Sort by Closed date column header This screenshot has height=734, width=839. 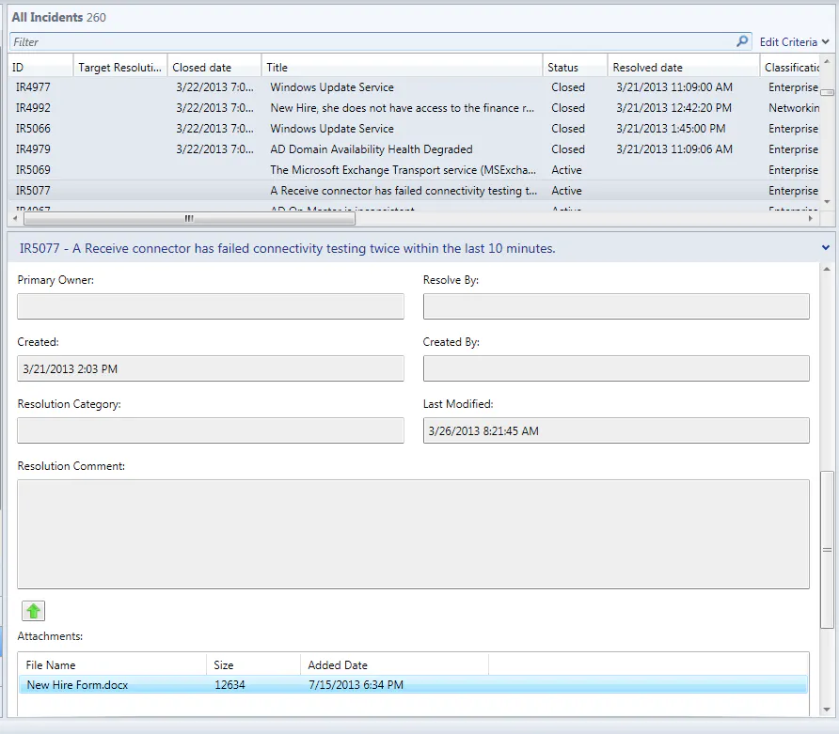[214, 68]
